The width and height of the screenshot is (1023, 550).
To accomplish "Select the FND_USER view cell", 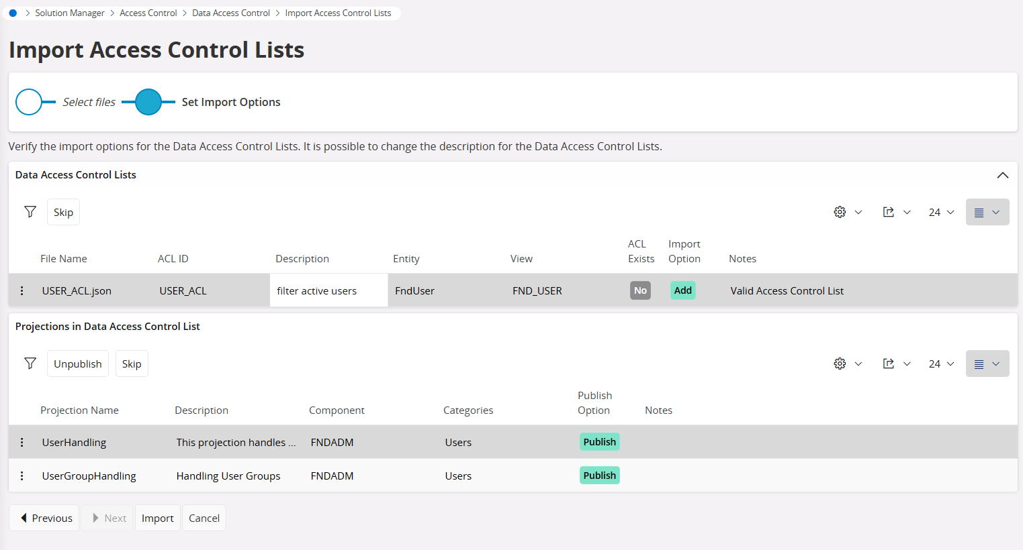I will tap(537, 291).
